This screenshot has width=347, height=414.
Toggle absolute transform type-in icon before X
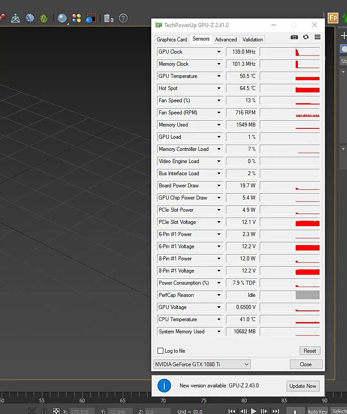pos(56,411)
